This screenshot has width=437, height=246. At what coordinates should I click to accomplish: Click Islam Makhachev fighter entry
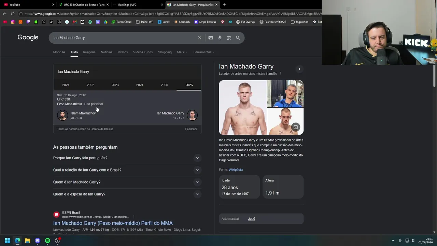77,115
